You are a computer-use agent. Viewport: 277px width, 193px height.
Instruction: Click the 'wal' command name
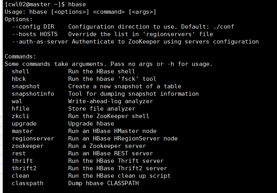17,101
